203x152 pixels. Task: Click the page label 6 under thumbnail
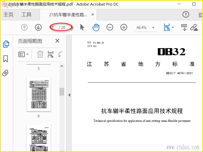click(39, 116)
